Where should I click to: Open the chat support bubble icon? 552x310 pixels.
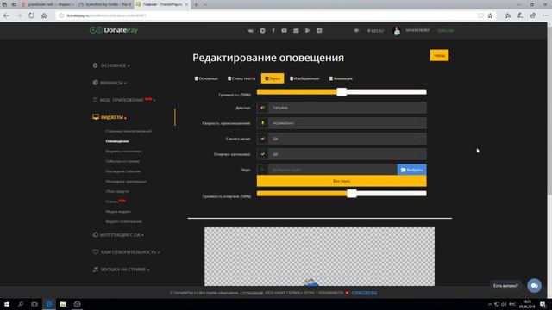click(x=534, y=285)
